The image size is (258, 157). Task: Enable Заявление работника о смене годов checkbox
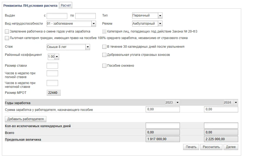(7, 32)
